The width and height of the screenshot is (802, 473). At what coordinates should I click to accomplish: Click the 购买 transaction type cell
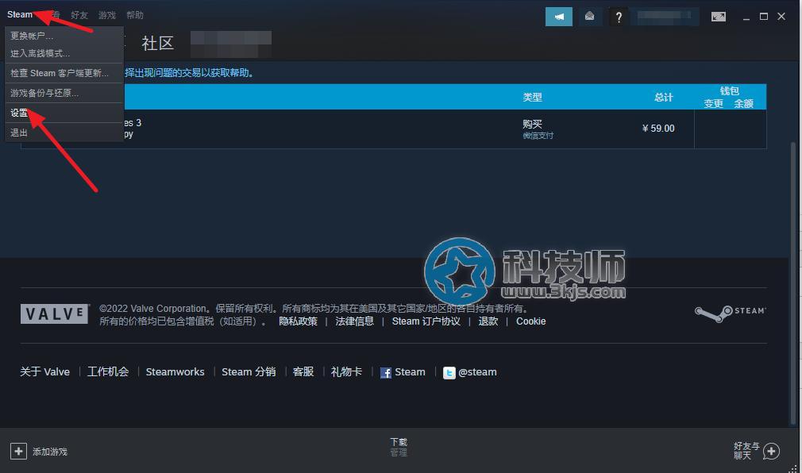pos(532,124)
